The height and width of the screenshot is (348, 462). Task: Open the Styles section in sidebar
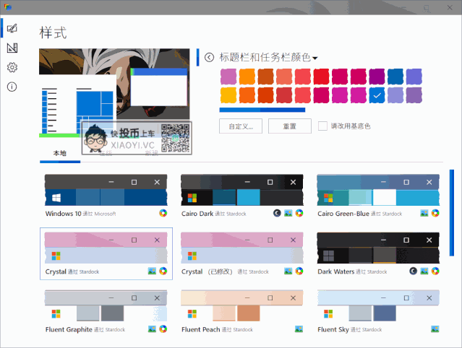[x=12, y=29]
